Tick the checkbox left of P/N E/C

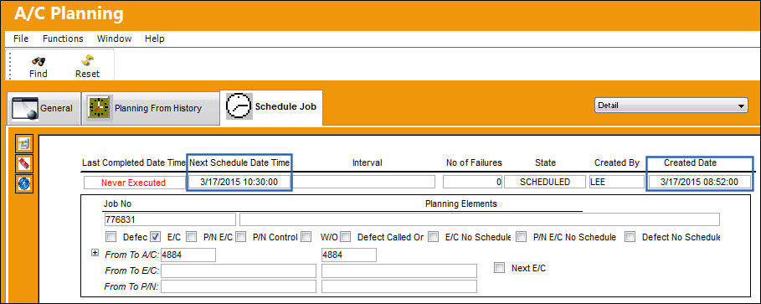[x=192, y=237]
